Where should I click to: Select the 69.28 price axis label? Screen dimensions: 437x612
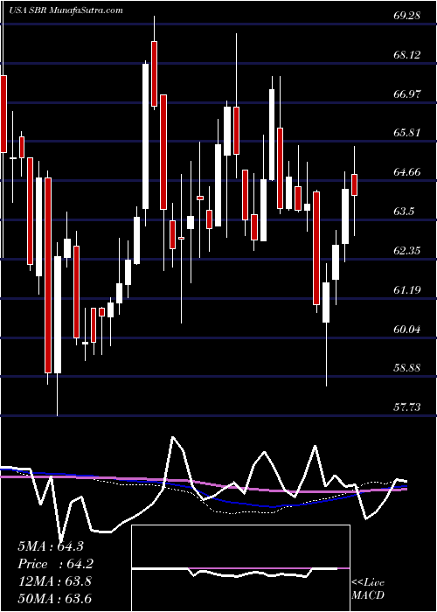point(407,16)
